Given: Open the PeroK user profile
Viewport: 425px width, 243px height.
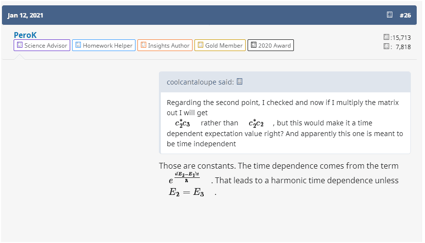Looking at the screenshot, I should (25, 35).
